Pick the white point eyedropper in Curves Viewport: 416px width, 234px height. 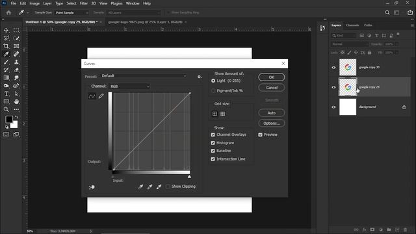[x=159, y=187]
